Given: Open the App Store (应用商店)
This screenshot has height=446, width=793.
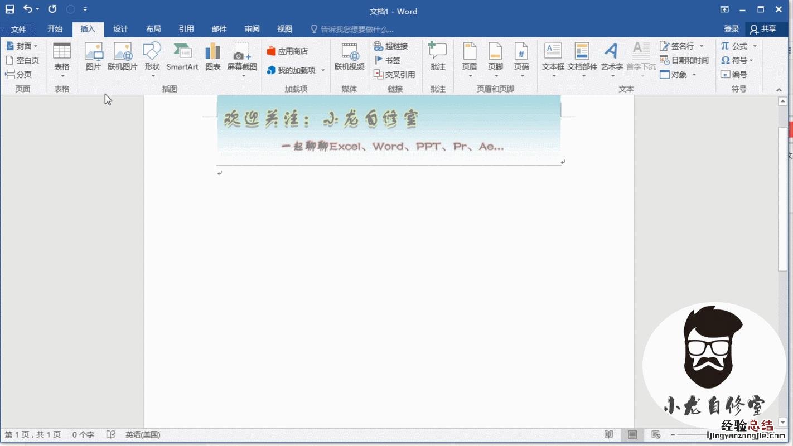Looking at the screenshot, I should click(x=287, y=51).
